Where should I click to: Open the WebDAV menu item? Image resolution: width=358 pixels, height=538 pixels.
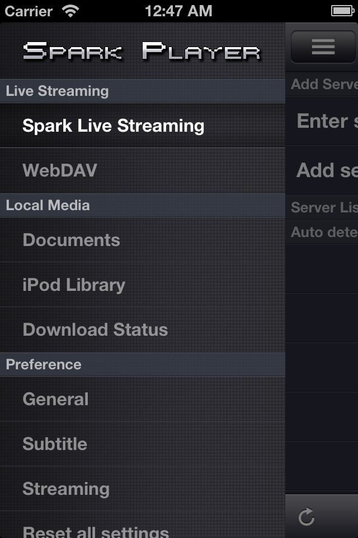[143, 170]
